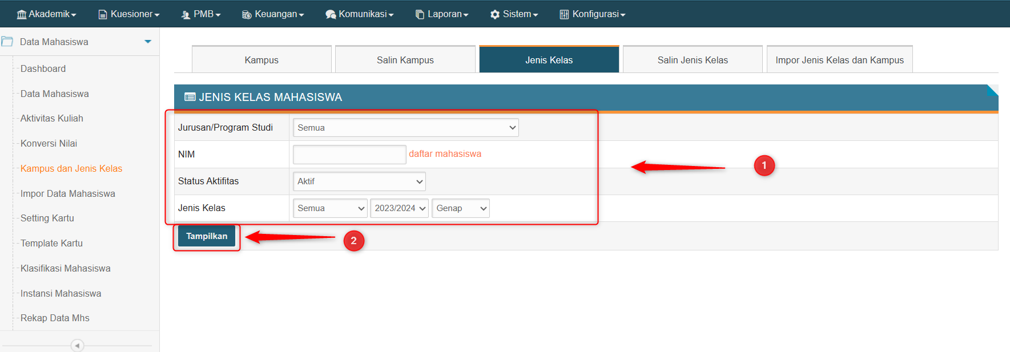Image resolution: width=1010 pixels, height=352 pixels.
Task: Switch to the Kampus tab
Action: 261,60
